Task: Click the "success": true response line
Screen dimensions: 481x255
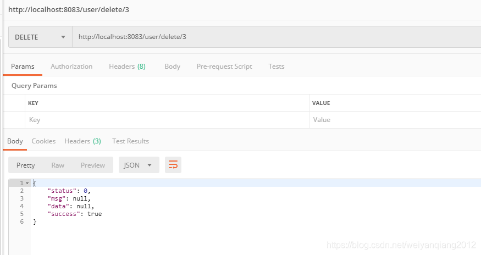Action: (75, 214)
